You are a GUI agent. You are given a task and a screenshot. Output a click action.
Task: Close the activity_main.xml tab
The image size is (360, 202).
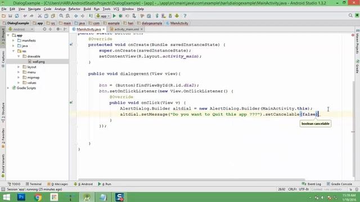142,29
